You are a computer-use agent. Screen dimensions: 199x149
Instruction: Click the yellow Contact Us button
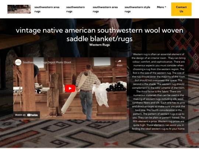[181, 9]
